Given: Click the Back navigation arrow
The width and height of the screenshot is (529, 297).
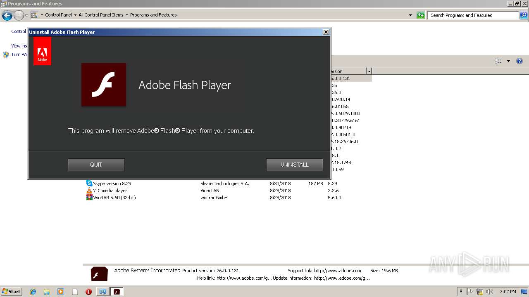Looking at the screenshot, I should [x=7, y=16].
